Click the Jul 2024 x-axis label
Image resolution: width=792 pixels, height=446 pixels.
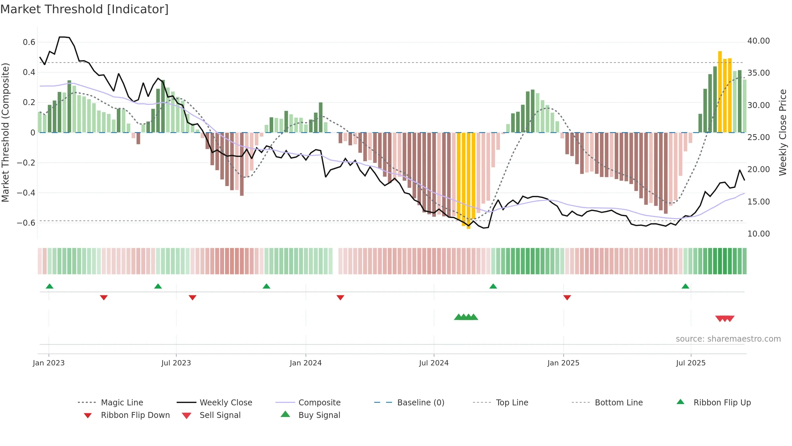pos(434,363)
